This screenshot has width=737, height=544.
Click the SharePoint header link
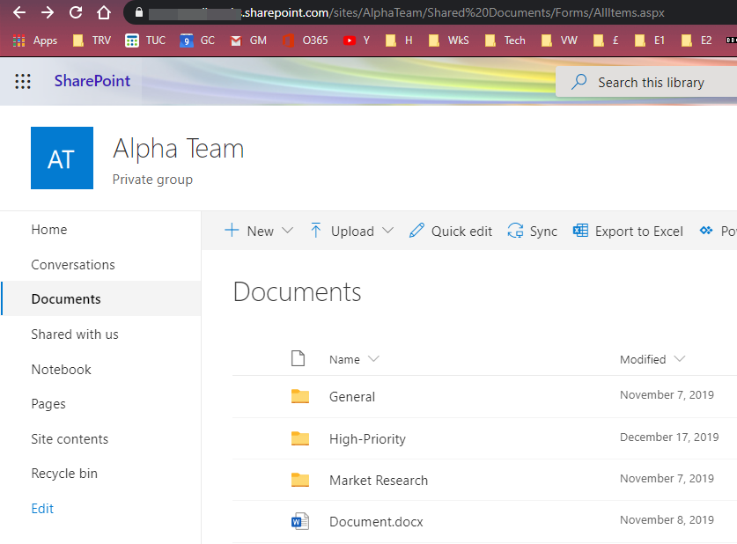click(x=92, y=81)
